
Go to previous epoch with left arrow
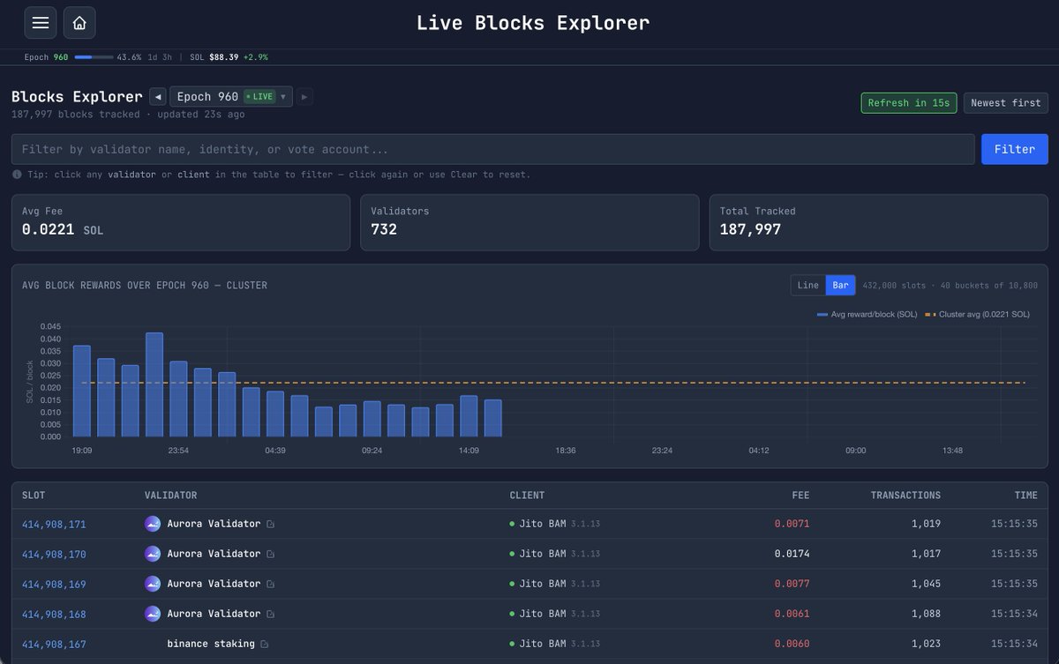pyautogui.click(x=158, y=97)
